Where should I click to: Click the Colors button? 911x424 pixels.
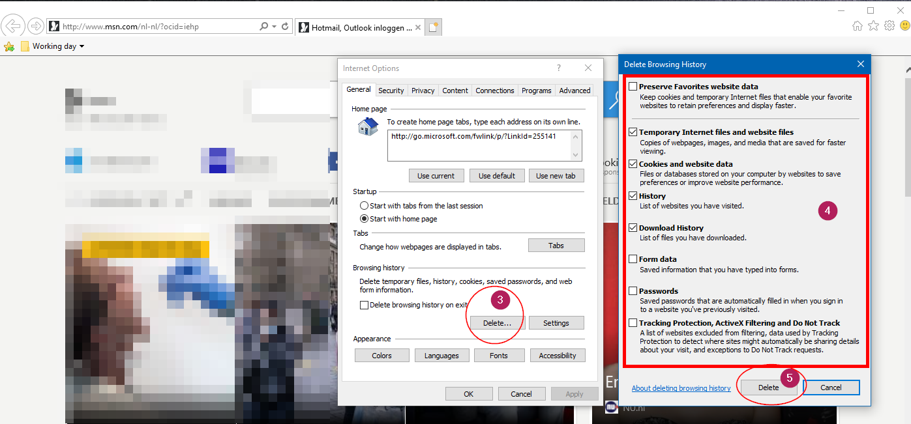382,356
